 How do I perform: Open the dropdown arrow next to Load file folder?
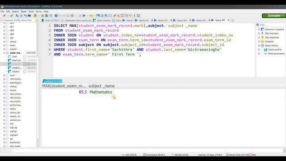[94, 16]
